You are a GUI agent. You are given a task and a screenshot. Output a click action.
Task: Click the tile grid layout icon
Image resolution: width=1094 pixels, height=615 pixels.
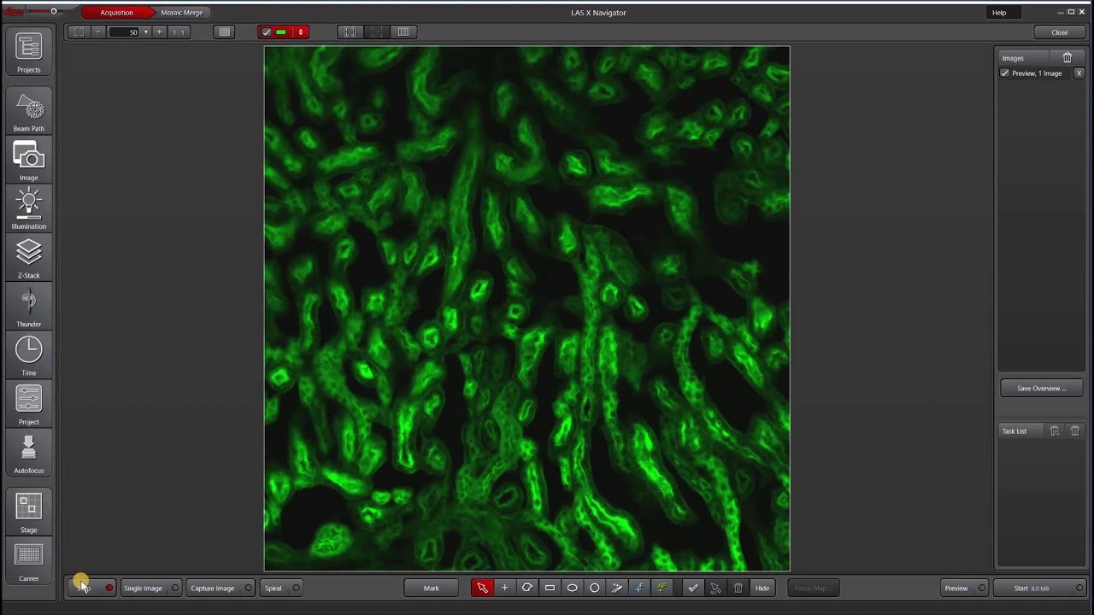[x=403, y=32]
